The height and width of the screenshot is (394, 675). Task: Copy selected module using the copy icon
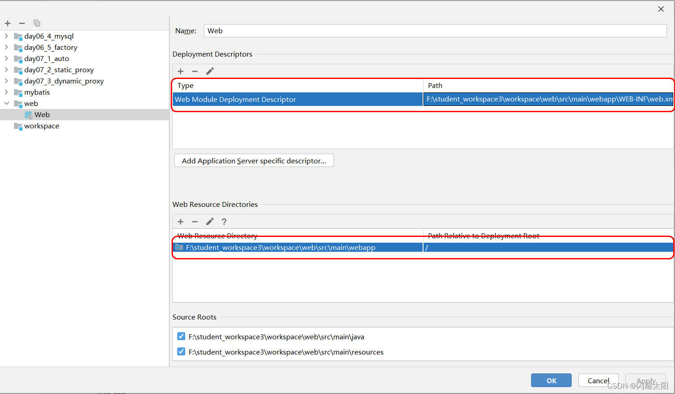[37, 23]
